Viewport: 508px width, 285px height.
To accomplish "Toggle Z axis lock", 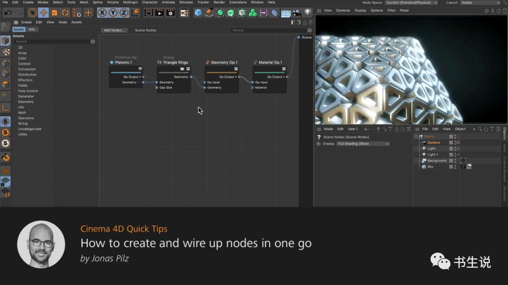I will click(x=124, y=13).
